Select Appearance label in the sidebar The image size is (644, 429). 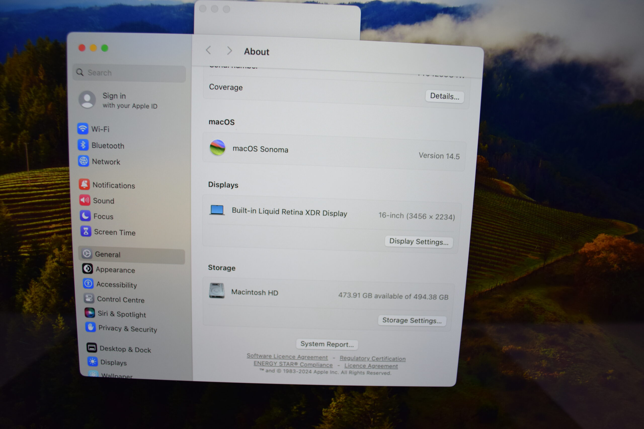click(115, 270)
